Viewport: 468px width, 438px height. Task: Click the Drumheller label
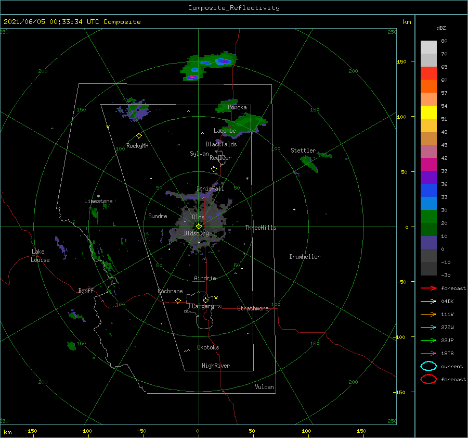pyautogui.click(x=305, y=257)
